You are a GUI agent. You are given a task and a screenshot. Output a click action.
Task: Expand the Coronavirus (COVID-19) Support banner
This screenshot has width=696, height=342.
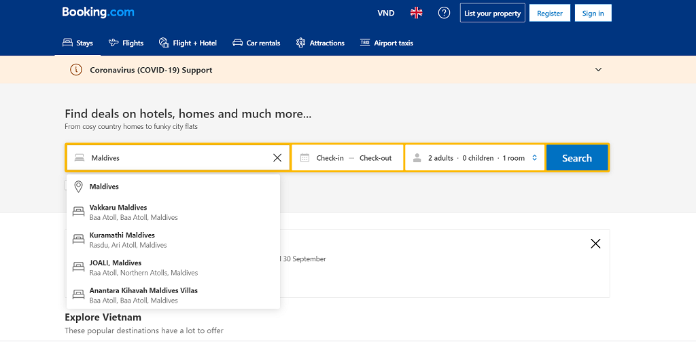tap(598, 69)
